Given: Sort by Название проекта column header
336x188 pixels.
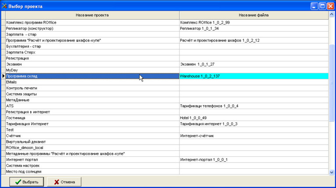Looking at the screenshot, I should pos(92,15).
